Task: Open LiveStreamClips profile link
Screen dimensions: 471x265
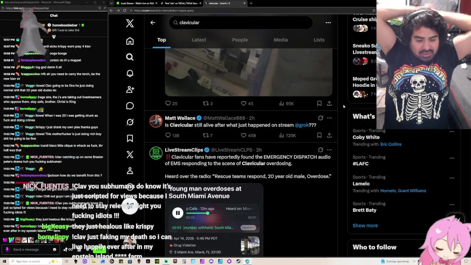Action: click(184, 150)
